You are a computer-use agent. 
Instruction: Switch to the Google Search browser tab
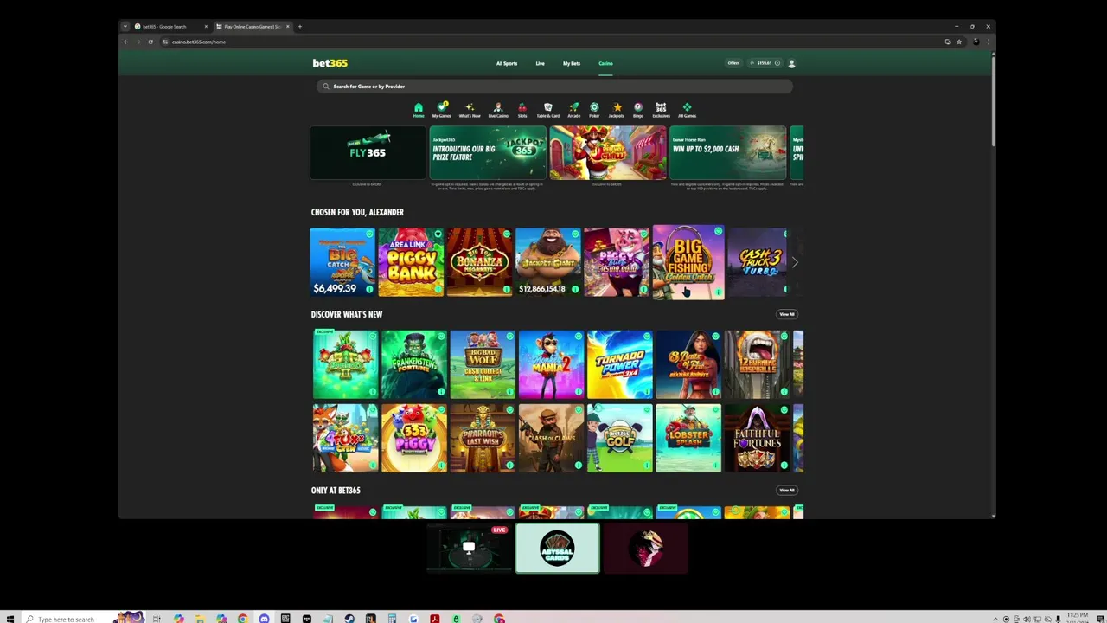click(x=170, y=27)
